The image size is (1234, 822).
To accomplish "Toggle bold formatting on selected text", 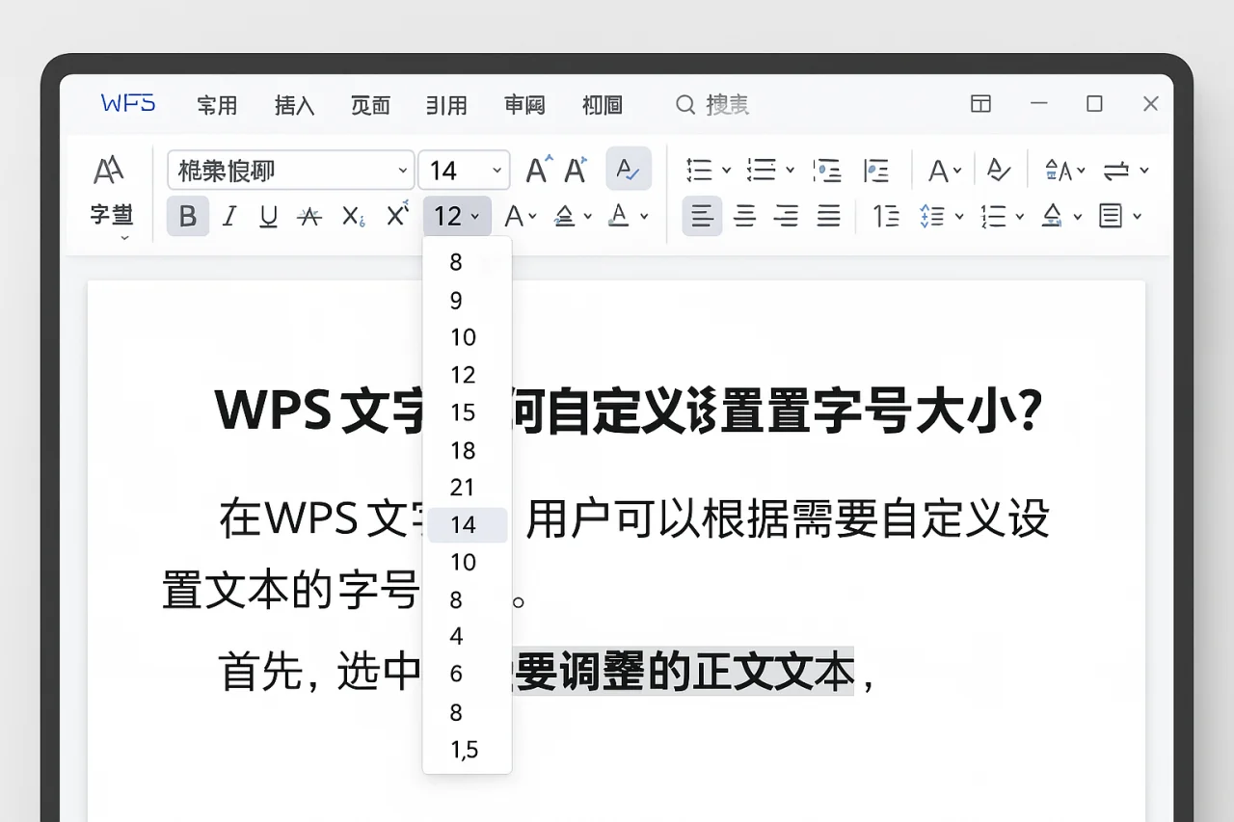I will tap(187, 216).
